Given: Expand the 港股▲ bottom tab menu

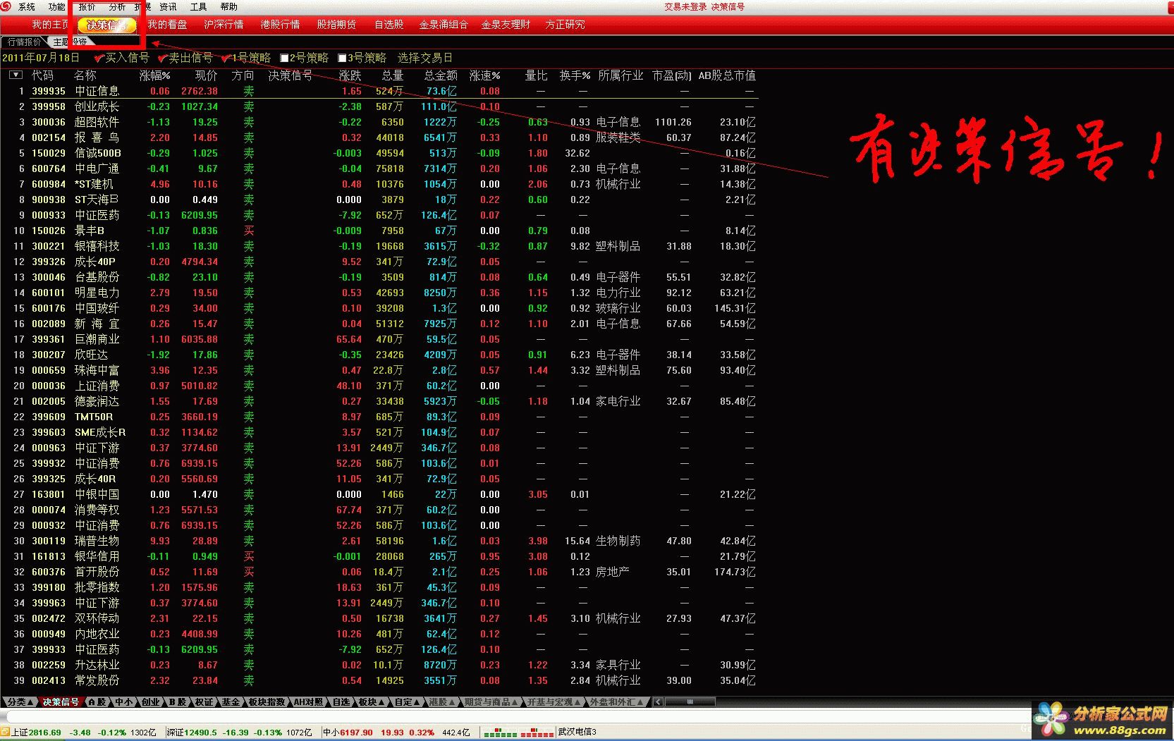Looking at the screenshot, I should coord(442,702).
